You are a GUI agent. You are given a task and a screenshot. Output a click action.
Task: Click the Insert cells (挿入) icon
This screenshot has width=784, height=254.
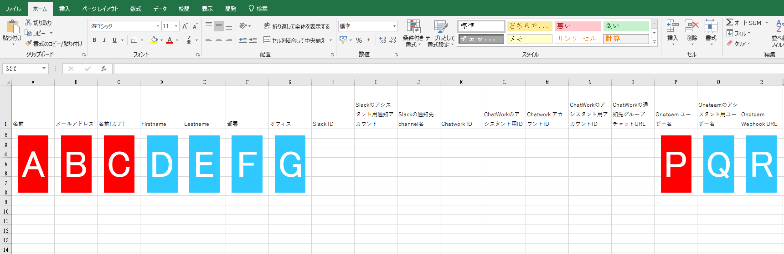coord(672,26)
